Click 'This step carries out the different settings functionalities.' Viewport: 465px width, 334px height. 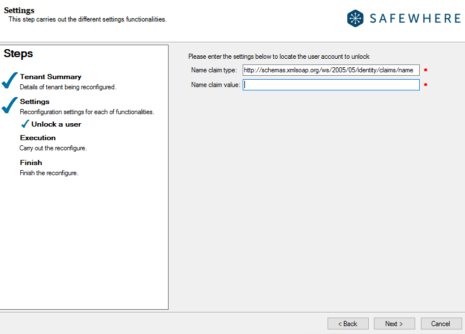point(88,19)
